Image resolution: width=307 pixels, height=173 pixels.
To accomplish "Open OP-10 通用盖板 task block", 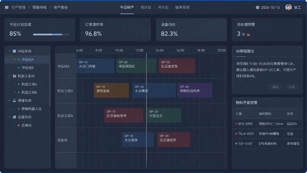I will (x=112, y=90).
